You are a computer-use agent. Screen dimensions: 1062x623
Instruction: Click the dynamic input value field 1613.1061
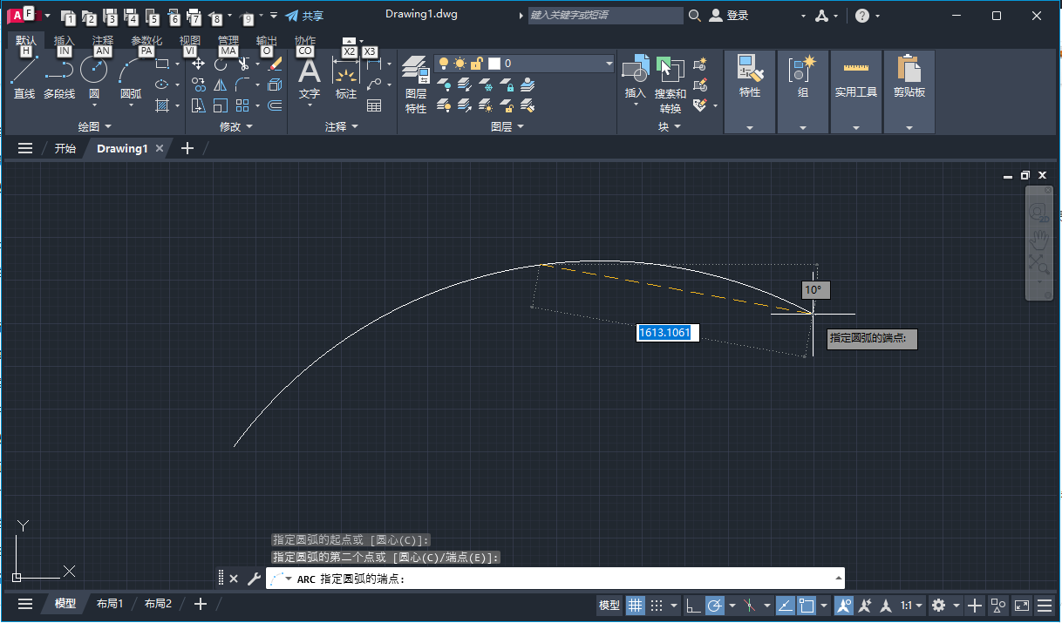pyautogui.click(x=666, y=332)
